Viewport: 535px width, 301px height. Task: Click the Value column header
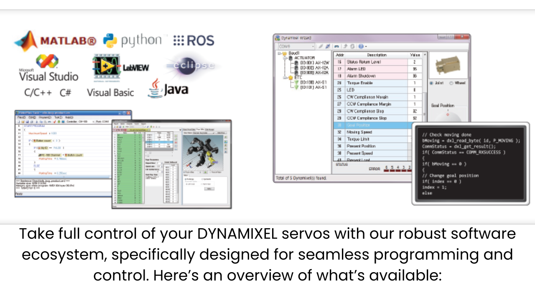415,55
